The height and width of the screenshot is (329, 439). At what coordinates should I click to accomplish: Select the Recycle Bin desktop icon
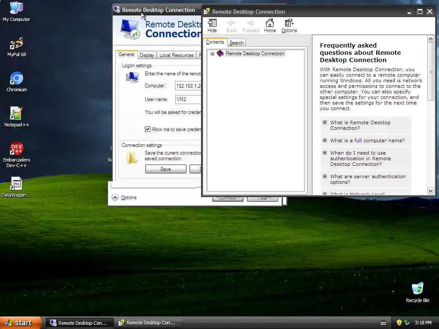(x=418, y=293)
